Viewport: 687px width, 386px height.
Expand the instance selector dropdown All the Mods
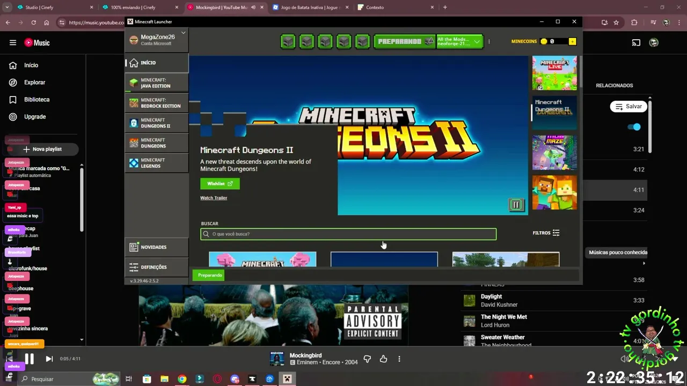tap(460, 41)
